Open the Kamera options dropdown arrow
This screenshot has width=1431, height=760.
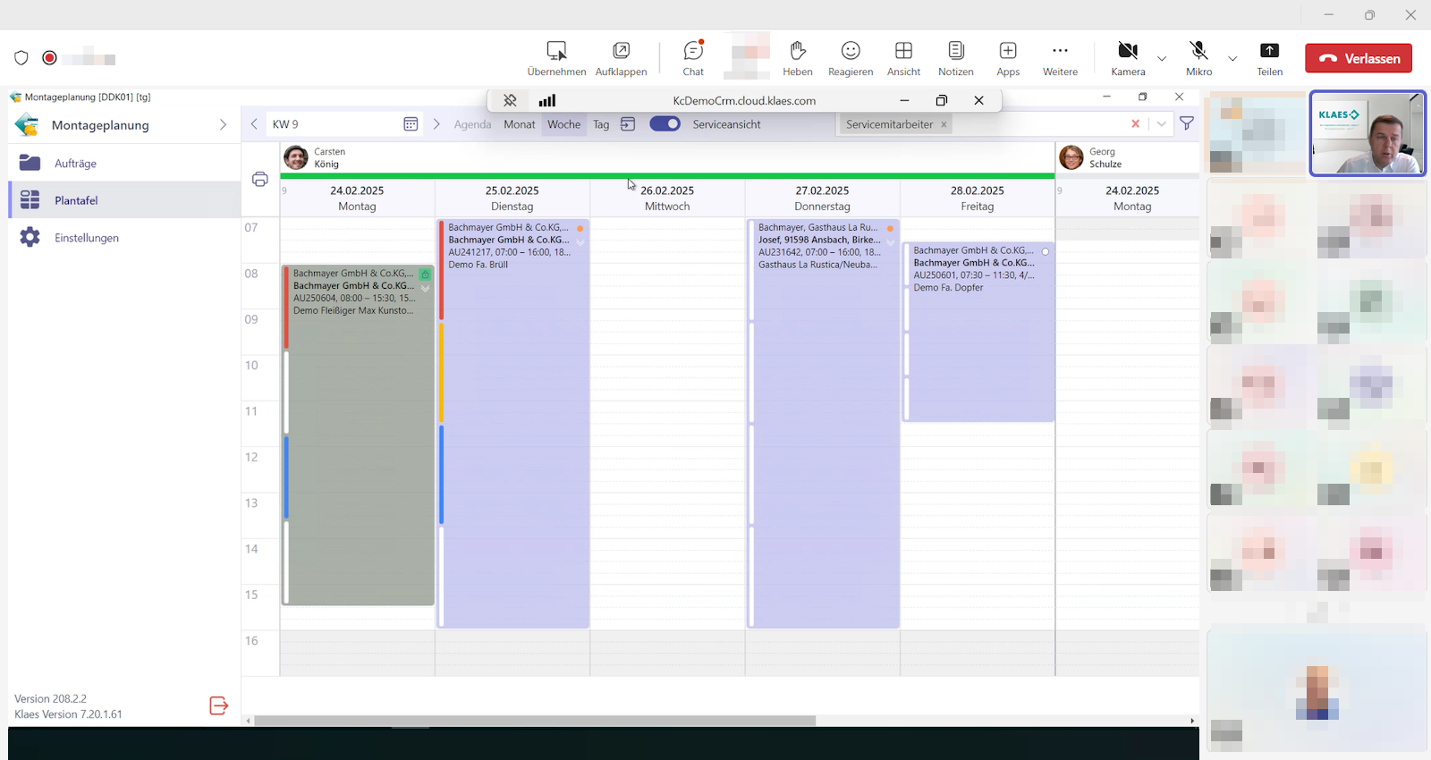click(1162, 59)
